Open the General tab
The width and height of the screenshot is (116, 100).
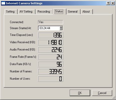tap(73, 12)
